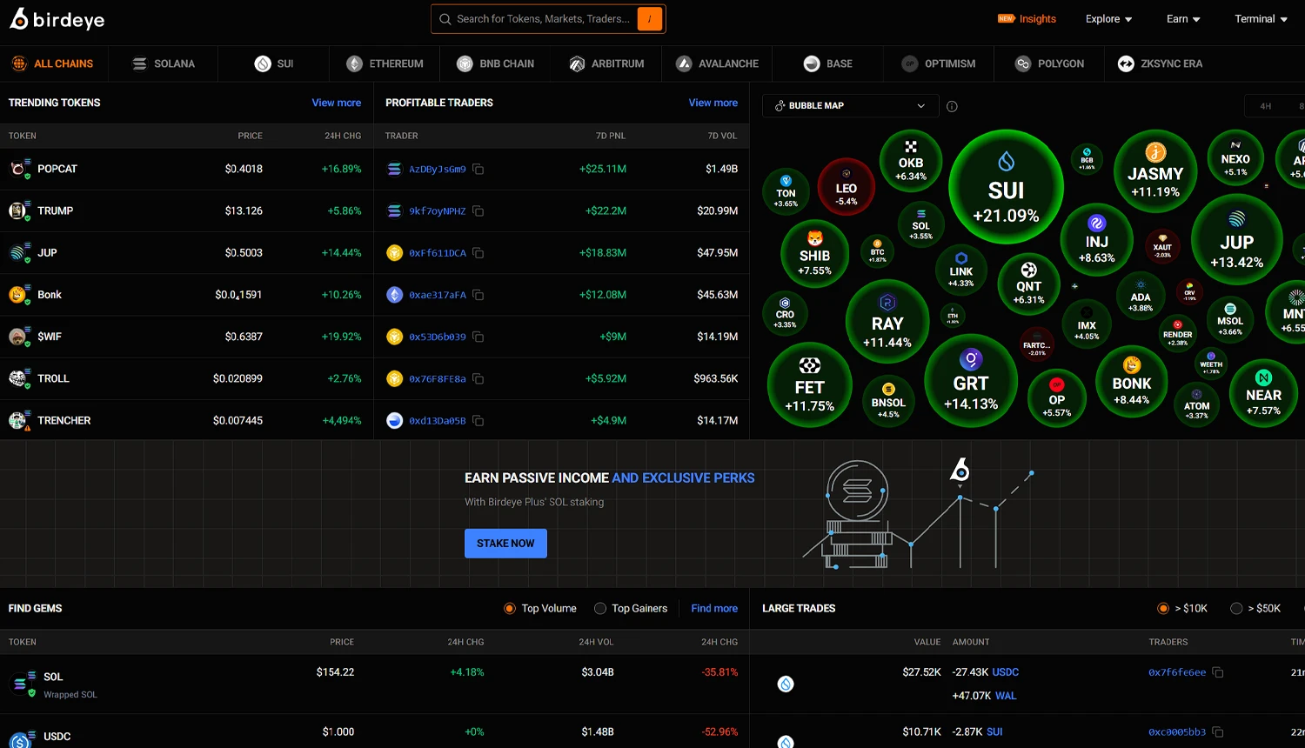This screenshot has height=748, width=1305.
Task: Select > $10K large trades filter
Action: (x=1163, y=609)
